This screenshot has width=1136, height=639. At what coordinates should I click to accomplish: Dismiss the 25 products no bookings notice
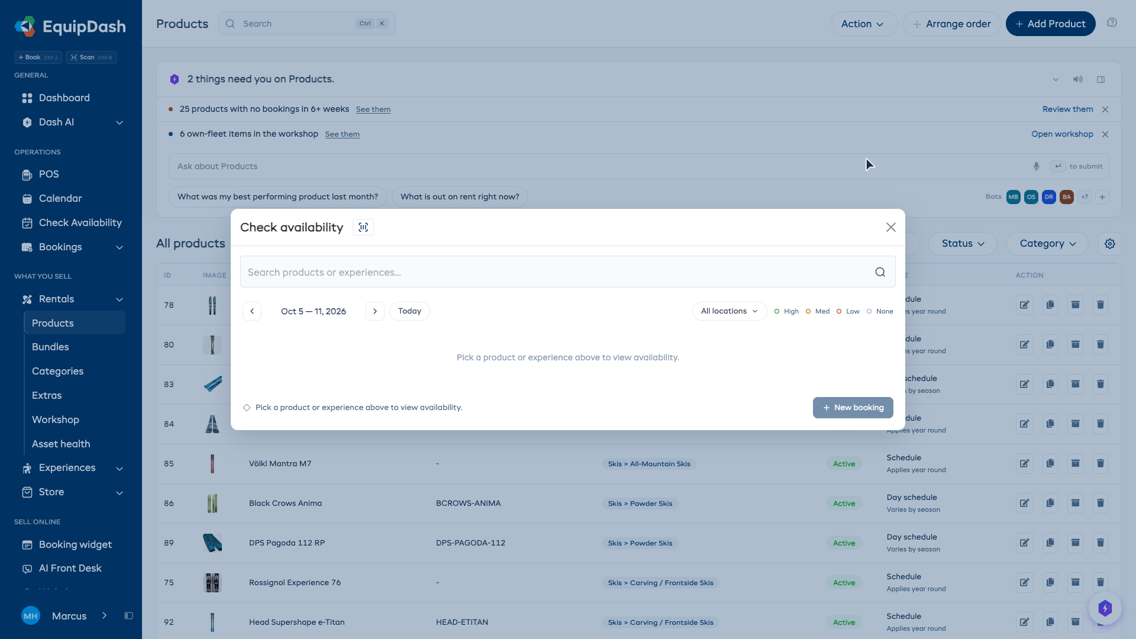click(1105, 109)
